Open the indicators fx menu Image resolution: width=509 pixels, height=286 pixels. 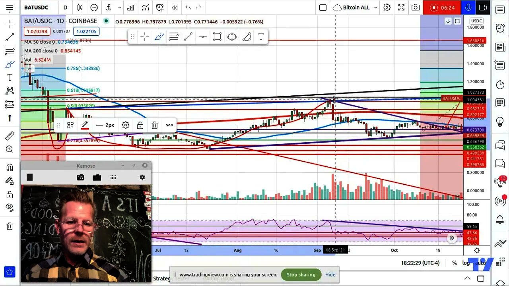pos(109,8)
